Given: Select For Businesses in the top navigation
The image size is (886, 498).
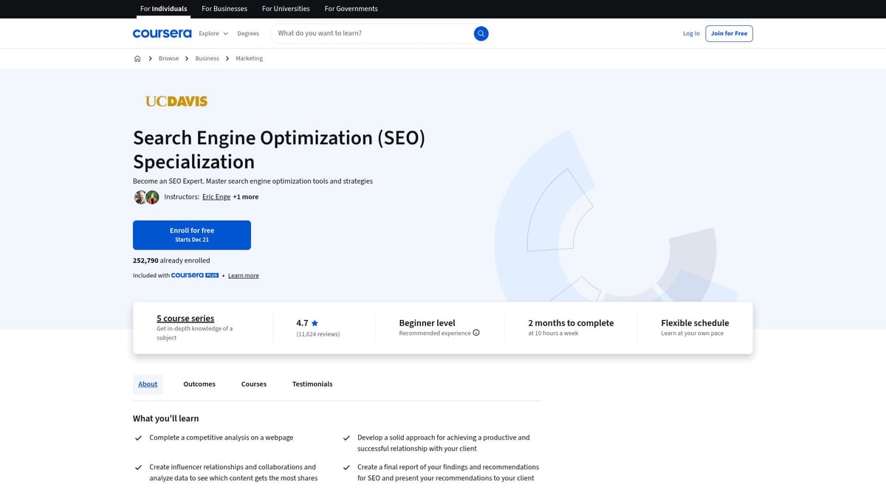Looking at the screenshot, I should click(x=224, y=8).
